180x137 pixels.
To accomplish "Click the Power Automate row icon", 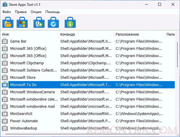I will (x=5, y=121).
